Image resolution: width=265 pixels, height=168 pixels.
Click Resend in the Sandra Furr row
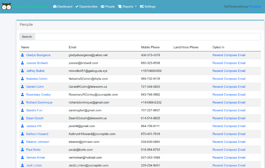click(218, 110)
